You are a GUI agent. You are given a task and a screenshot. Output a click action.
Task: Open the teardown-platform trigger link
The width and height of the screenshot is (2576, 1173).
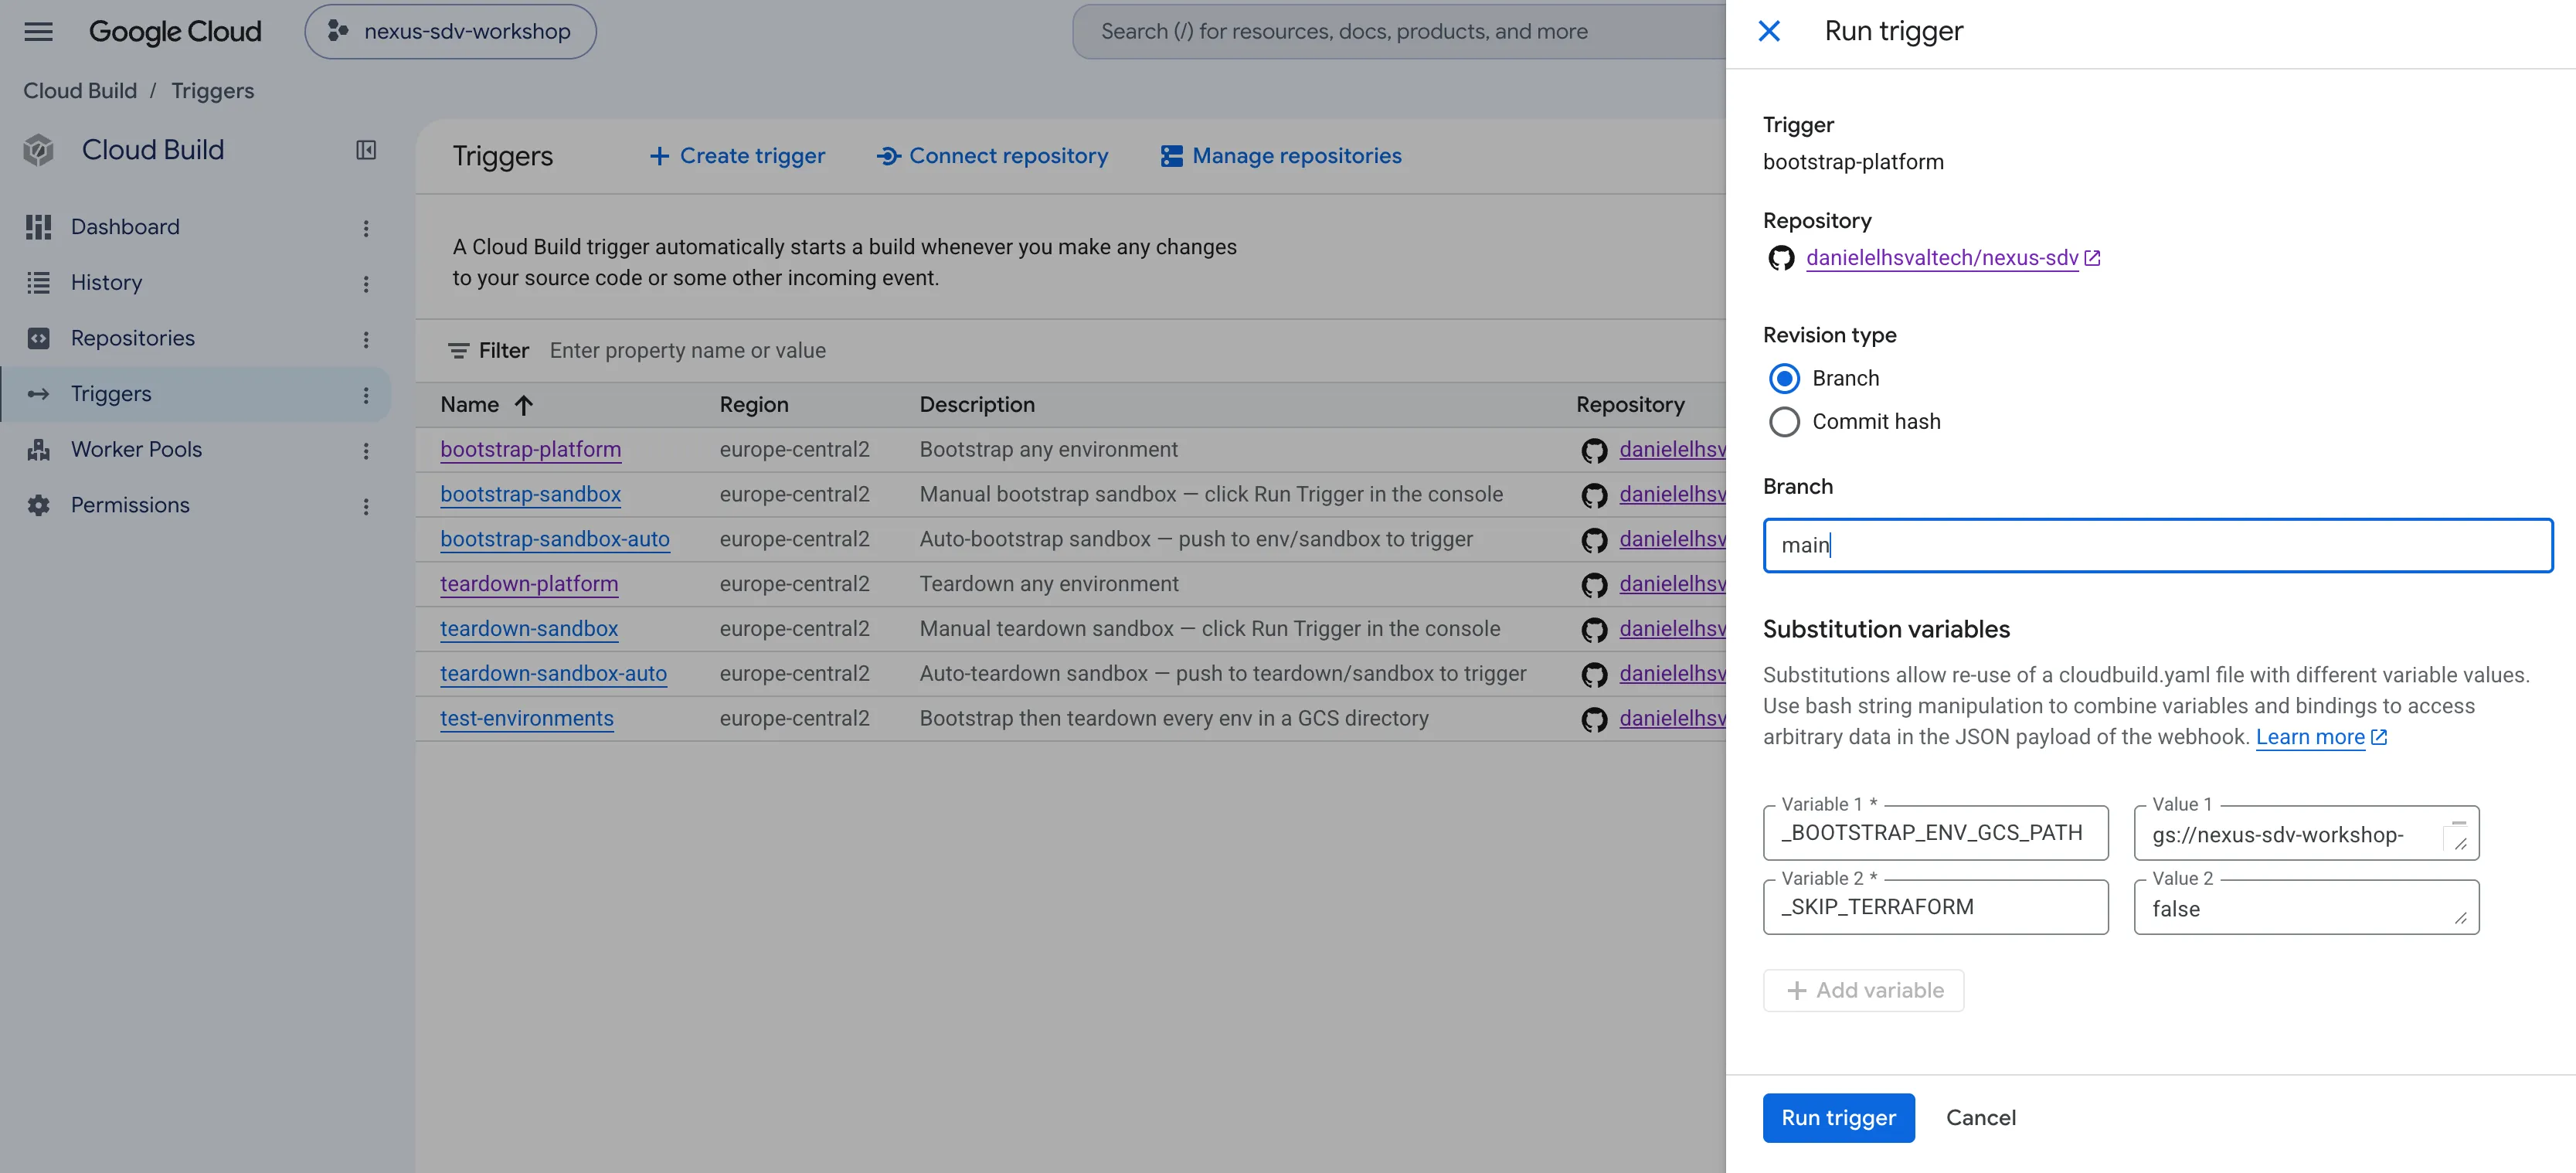tap(529, 584)
